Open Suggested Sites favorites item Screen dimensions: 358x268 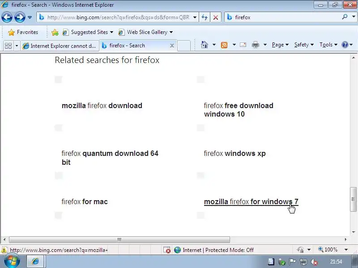pyautogui.click(x=88, y=32)
